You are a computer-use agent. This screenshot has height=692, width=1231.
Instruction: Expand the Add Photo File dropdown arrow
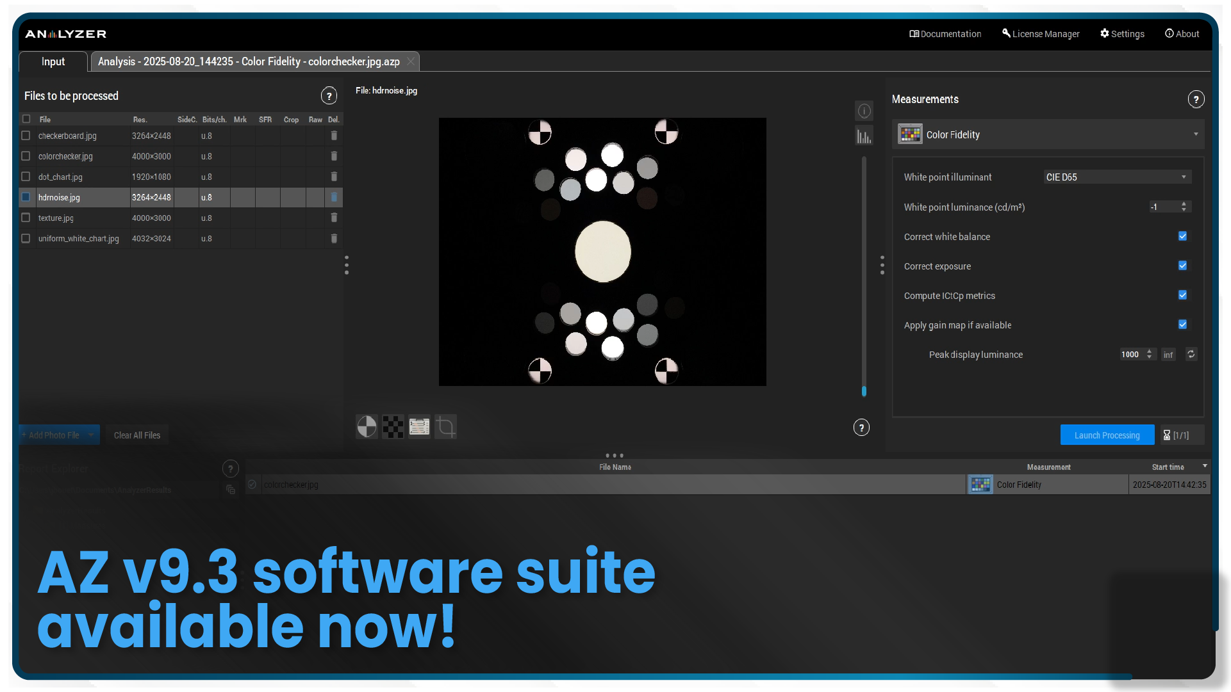click(x=92, y=435)
